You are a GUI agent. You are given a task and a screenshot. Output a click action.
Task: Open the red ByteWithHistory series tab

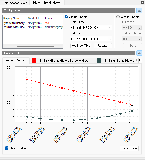pyautogui.click(x=62, y=61)
